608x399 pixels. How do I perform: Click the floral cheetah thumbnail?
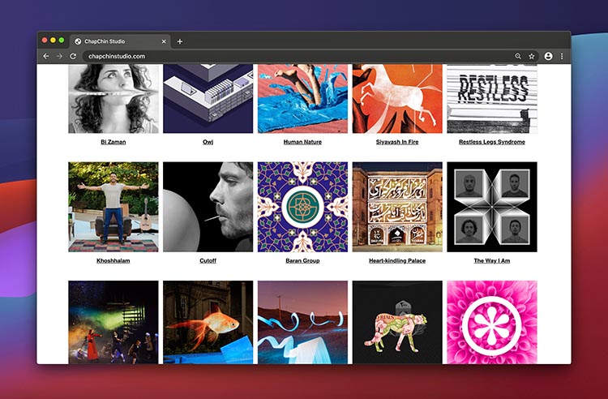click(397, 322)
